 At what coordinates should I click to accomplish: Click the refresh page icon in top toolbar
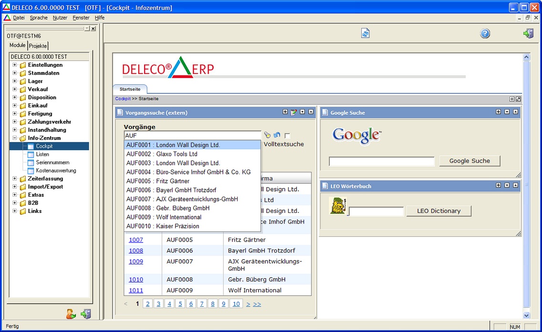coord(365,33)
